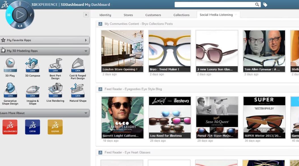
Task: Open the Lou Reed for Illesteva article
Action: point(170,117)
